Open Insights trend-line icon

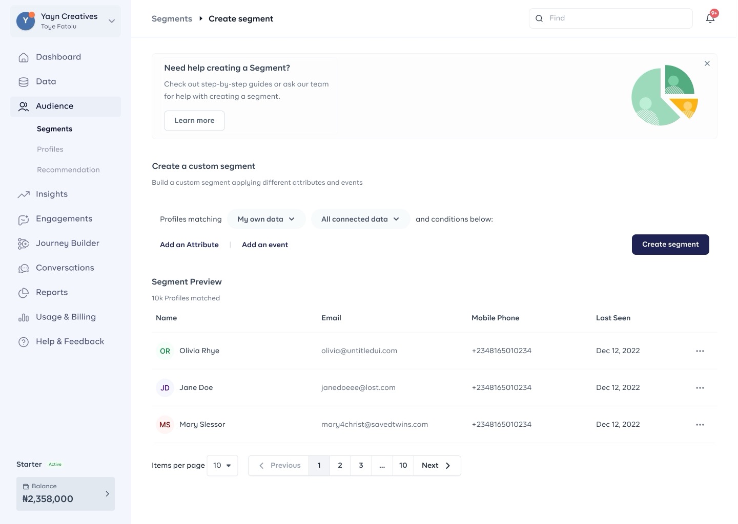[24, 194]
